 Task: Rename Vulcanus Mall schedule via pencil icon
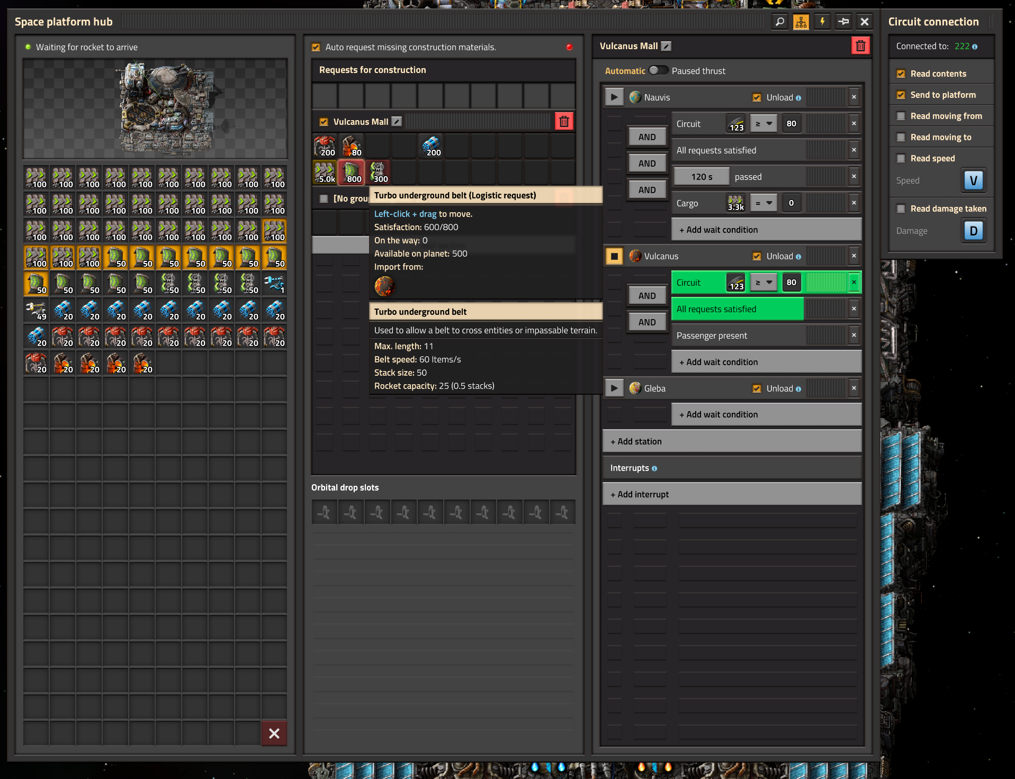point(667,46)
